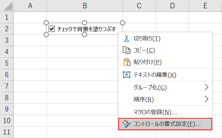The height and width of the screenshot is (138, 222).
Task: Click the Select All triangle at the grid corner
Action: pyautogui.click(x=8, y=6)
